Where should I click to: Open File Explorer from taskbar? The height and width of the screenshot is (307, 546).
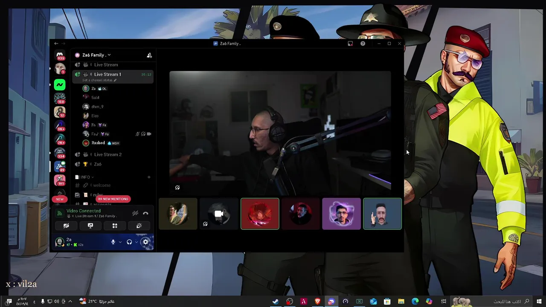pyautogui.click(x=401, y=301)
